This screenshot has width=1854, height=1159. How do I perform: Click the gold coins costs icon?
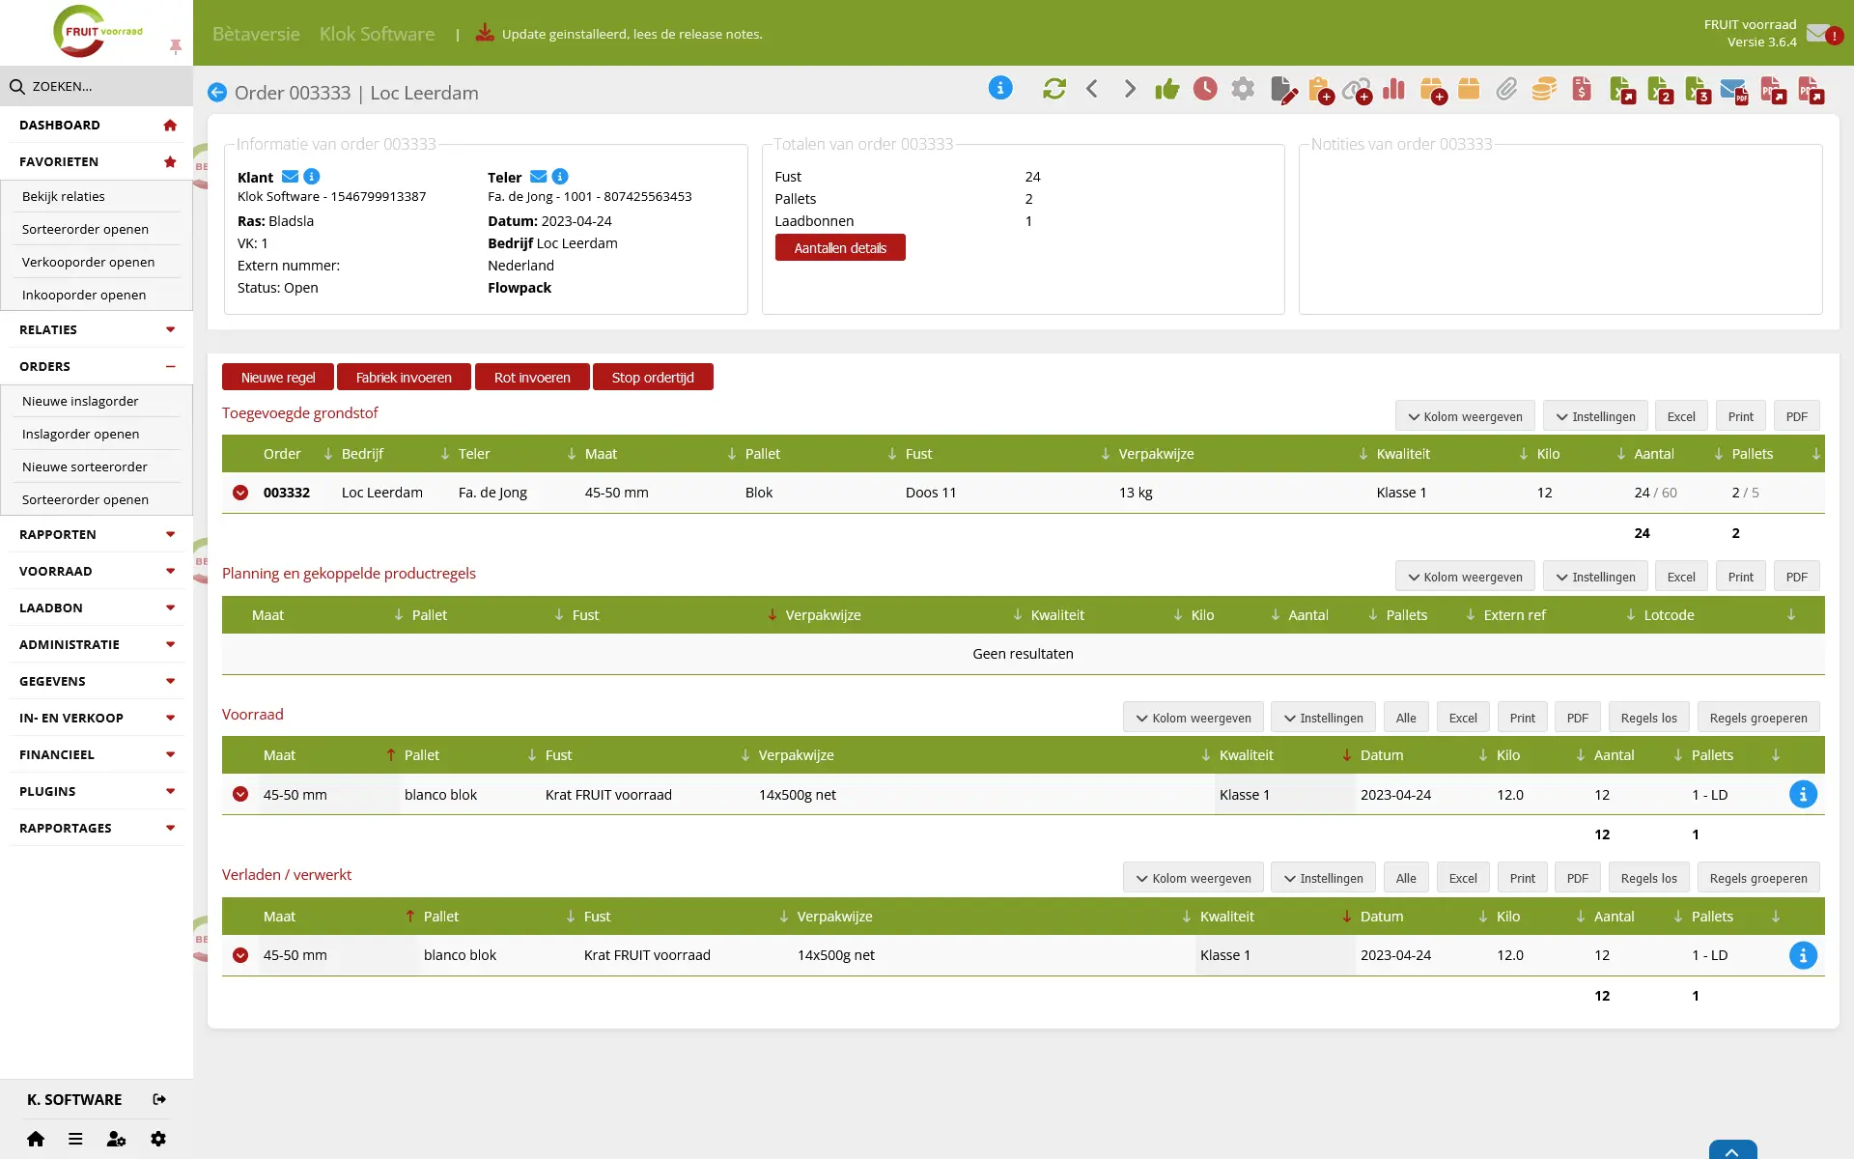point(1544,90)
